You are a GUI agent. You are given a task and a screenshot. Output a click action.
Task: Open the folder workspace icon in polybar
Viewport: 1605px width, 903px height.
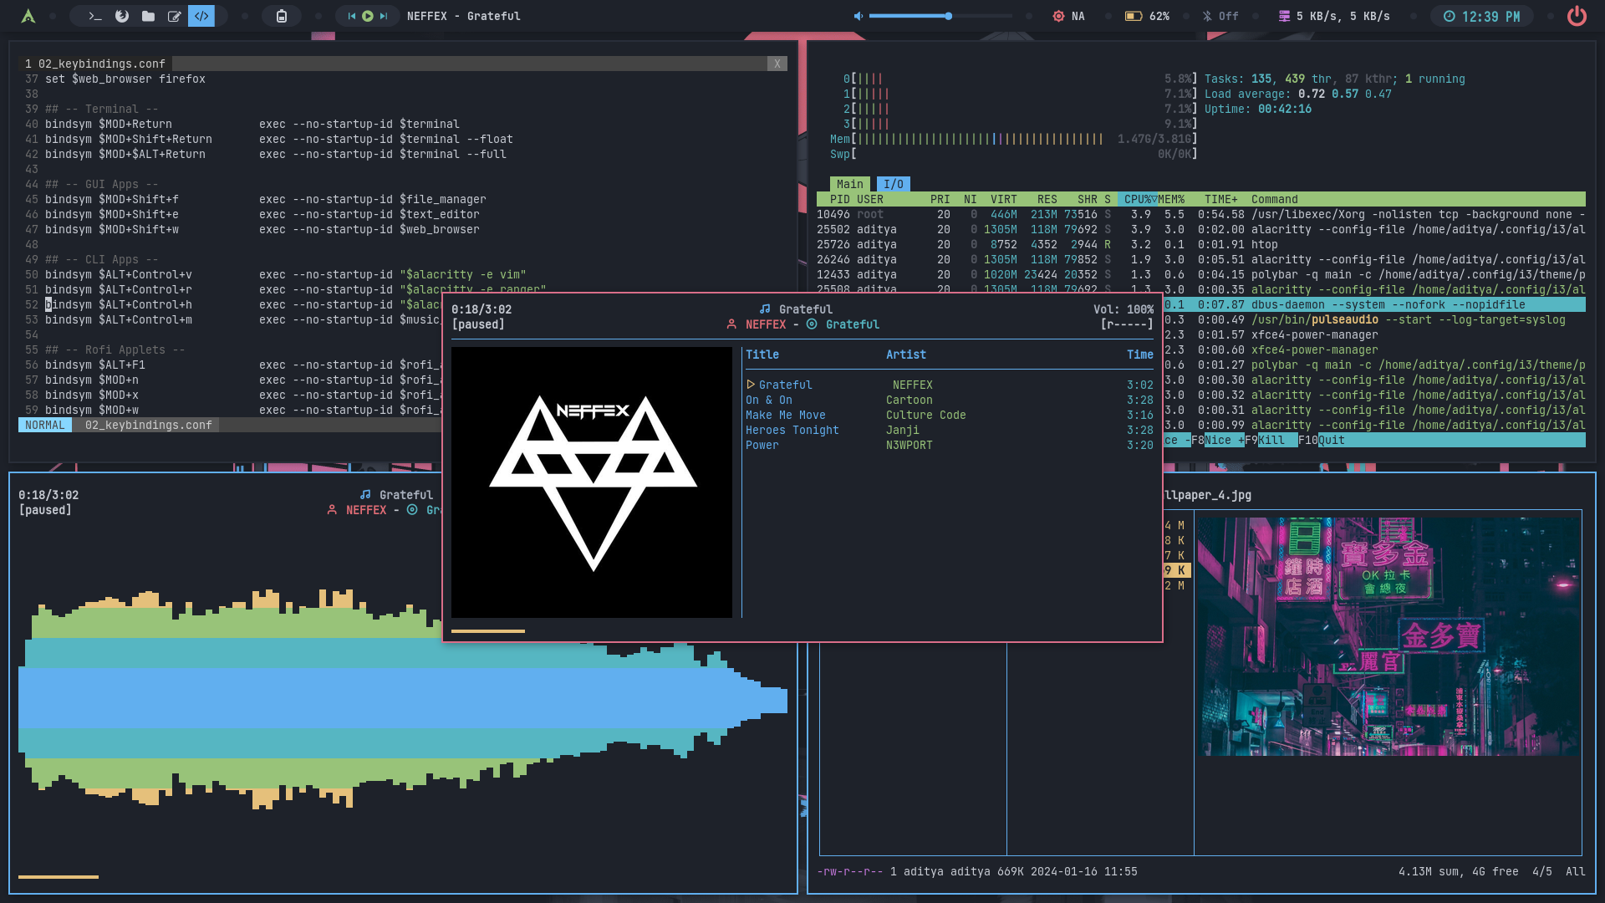tap(148, 16)
